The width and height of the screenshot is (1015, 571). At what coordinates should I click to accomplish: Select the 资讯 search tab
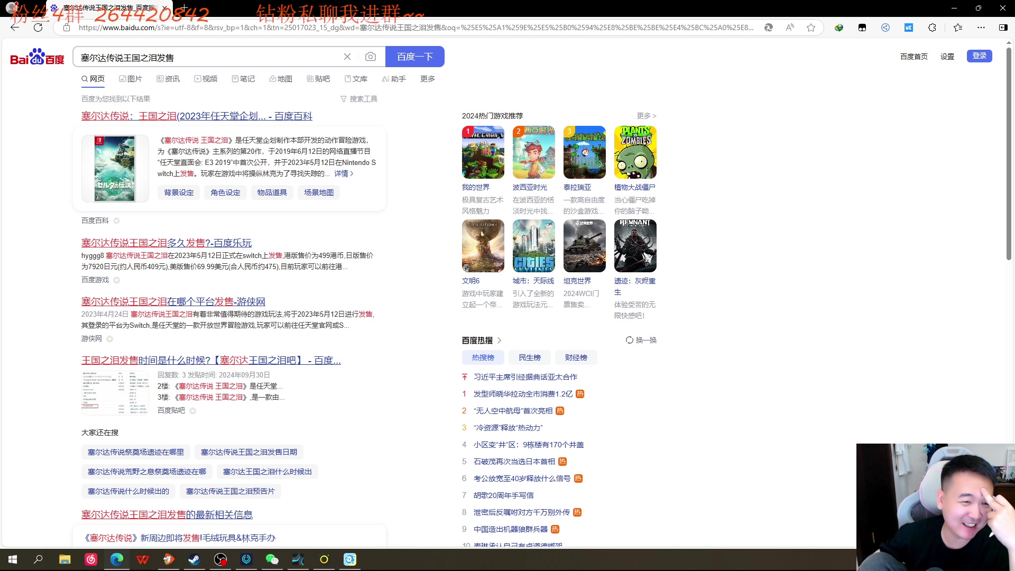pyautogui.click(x=168, y=79)
